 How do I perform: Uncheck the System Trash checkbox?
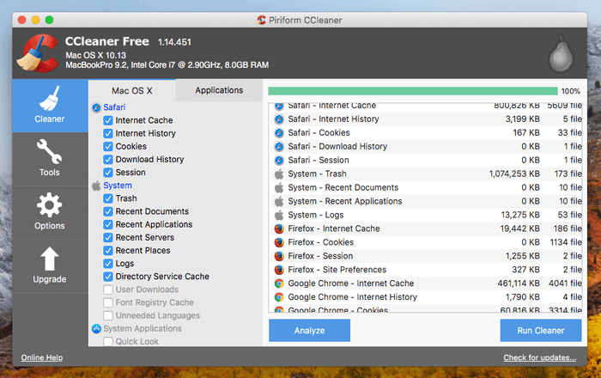click(108, 198)
